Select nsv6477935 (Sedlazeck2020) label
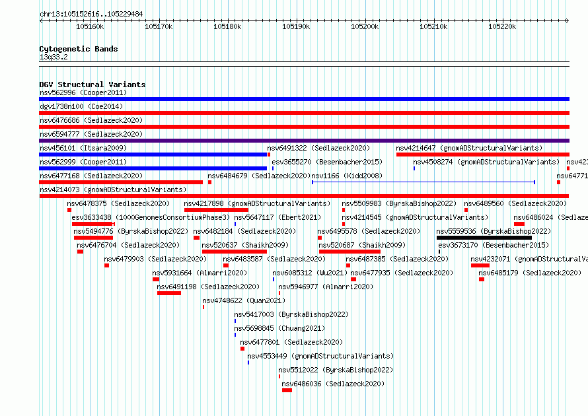This screenshot has height=416, width=588. (402, 273)
